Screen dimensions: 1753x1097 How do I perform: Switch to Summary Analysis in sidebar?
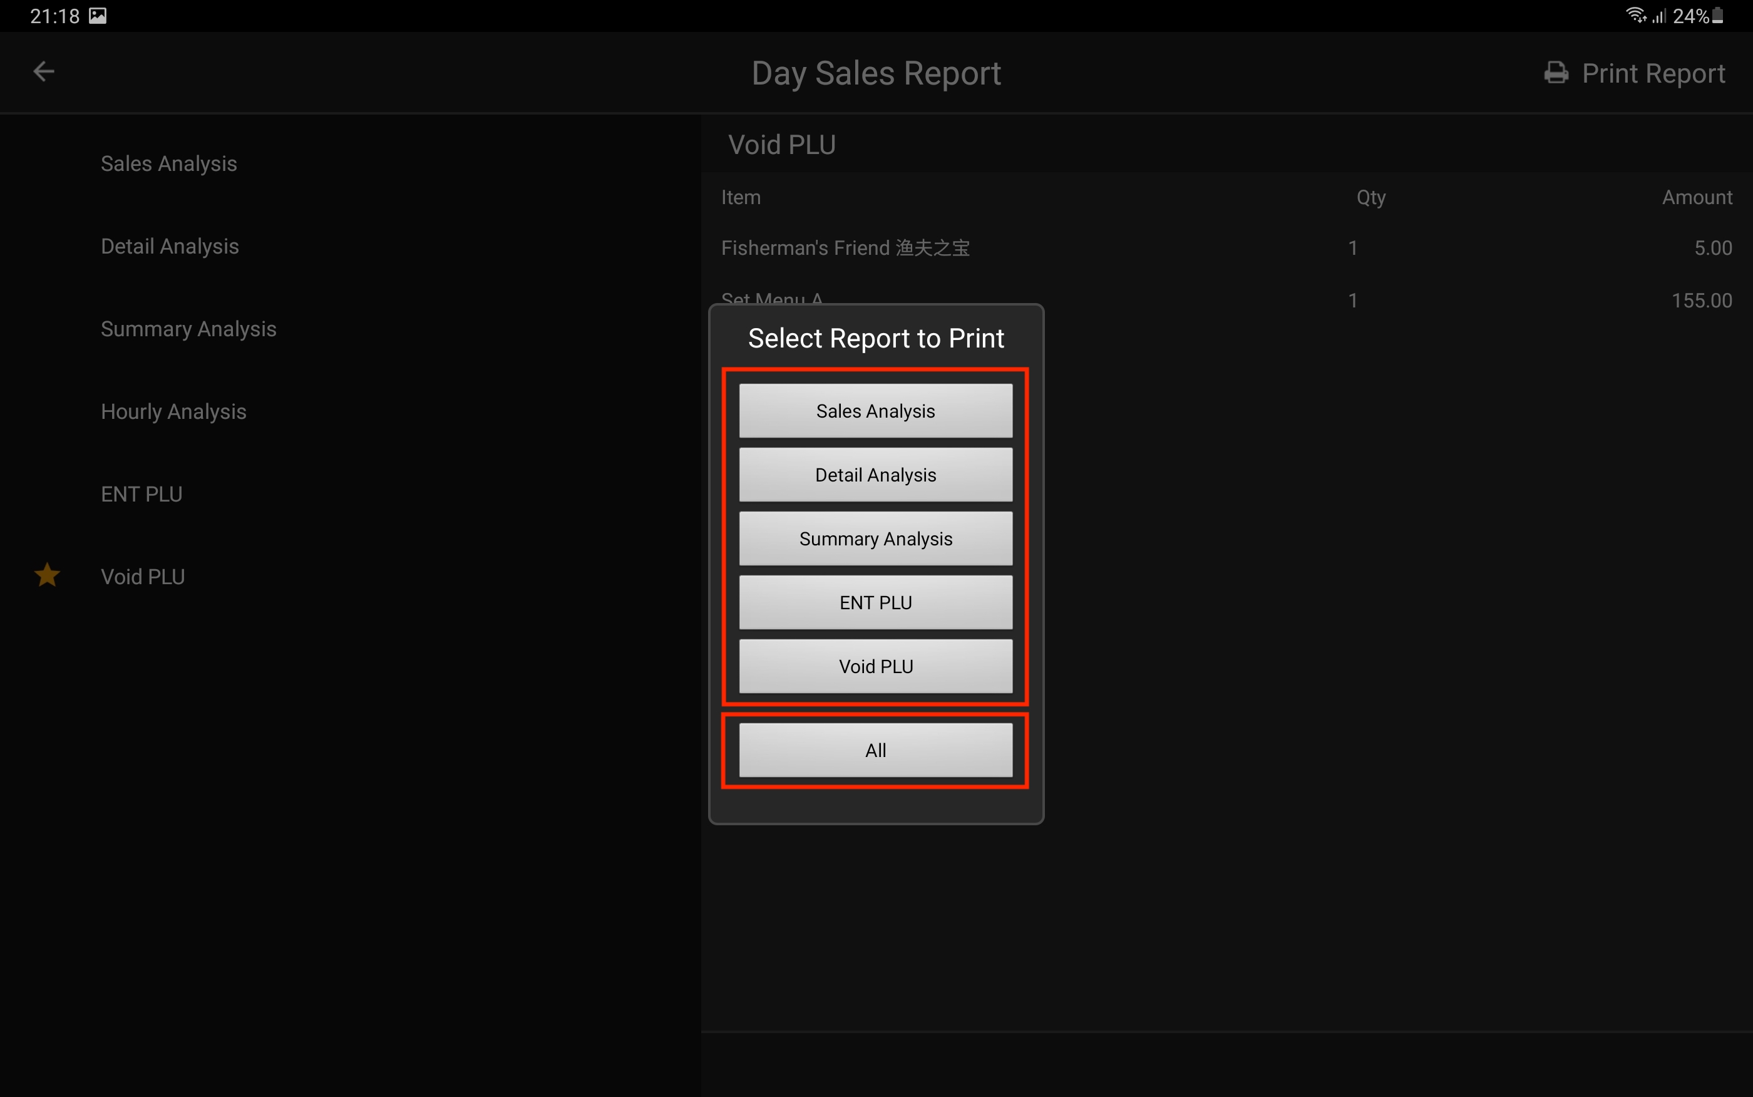(188, 329)
